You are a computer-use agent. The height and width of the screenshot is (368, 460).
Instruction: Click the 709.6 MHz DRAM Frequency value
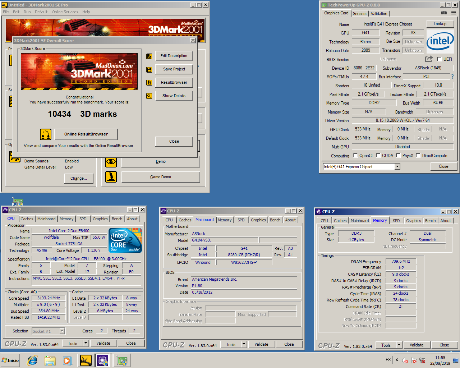[401, 261]
